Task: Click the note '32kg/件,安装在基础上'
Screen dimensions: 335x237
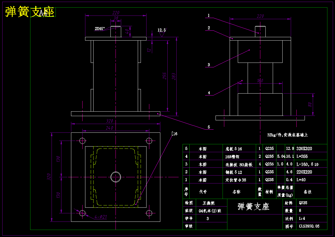Action: click(x=287, y=135)
